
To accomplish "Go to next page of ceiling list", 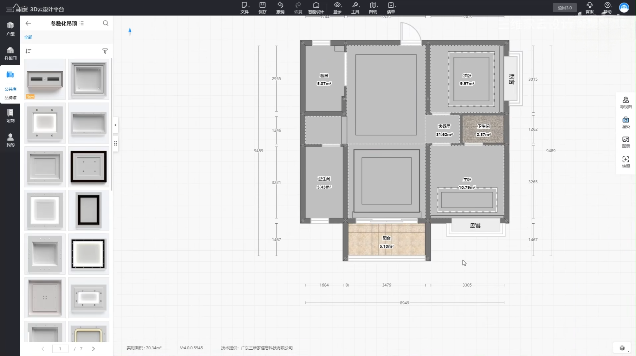I will coord(93,349).
